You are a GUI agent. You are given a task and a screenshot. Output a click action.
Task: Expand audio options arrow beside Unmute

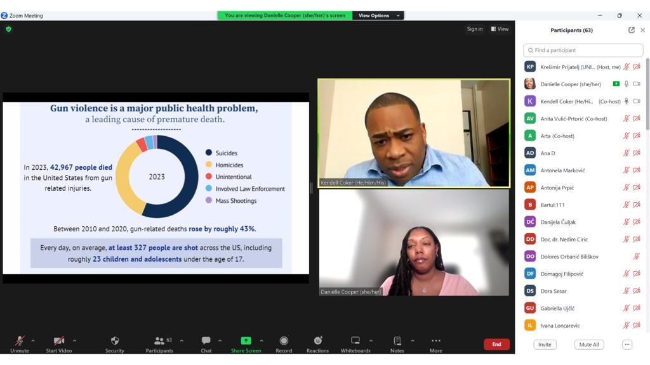(33, 341)
